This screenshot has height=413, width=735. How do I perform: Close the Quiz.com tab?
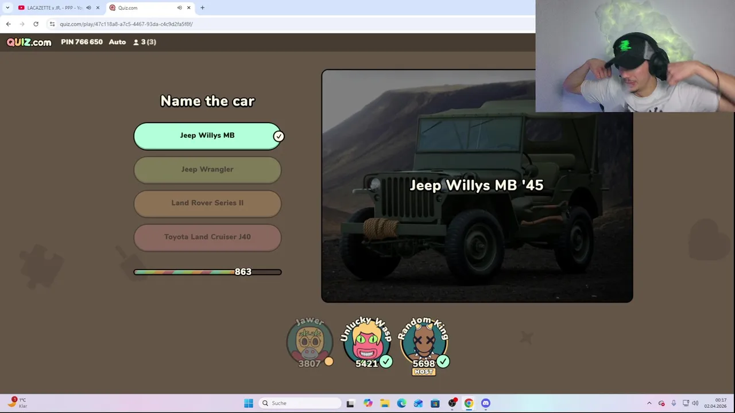[x=188, y=7]
